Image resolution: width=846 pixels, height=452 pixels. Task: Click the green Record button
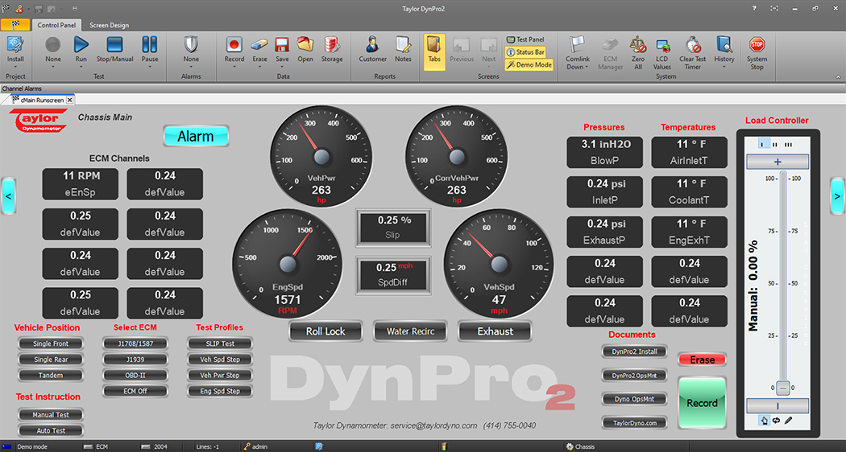pos(702,403)
